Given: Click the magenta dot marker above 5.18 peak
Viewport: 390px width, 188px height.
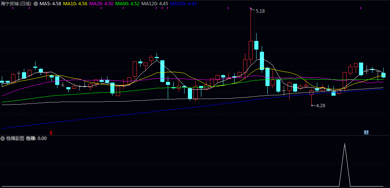Looking at the screenshot, I should click(251, 8).
